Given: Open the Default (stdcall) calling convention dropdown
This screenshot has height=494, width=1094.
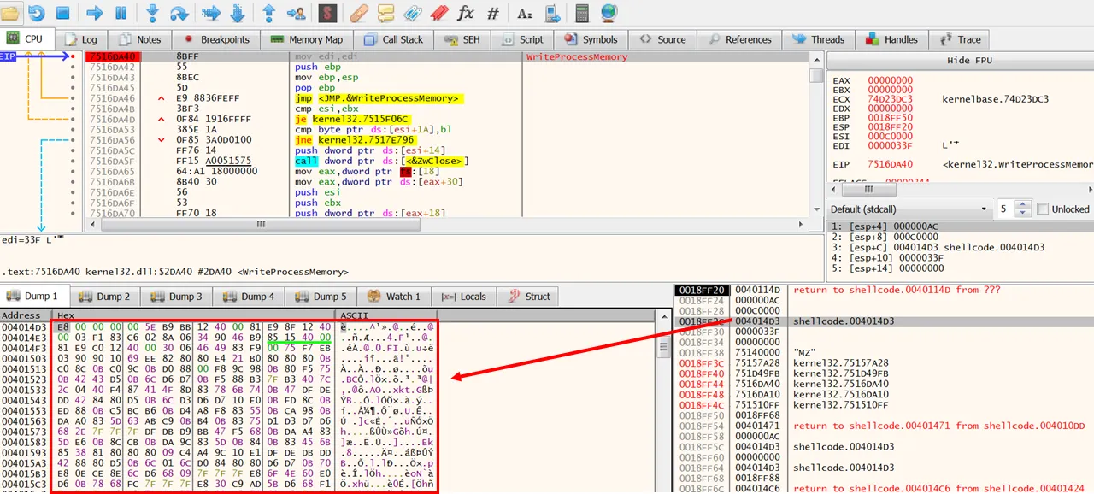Looking at the screenshot, I should (x=910, y=209).
